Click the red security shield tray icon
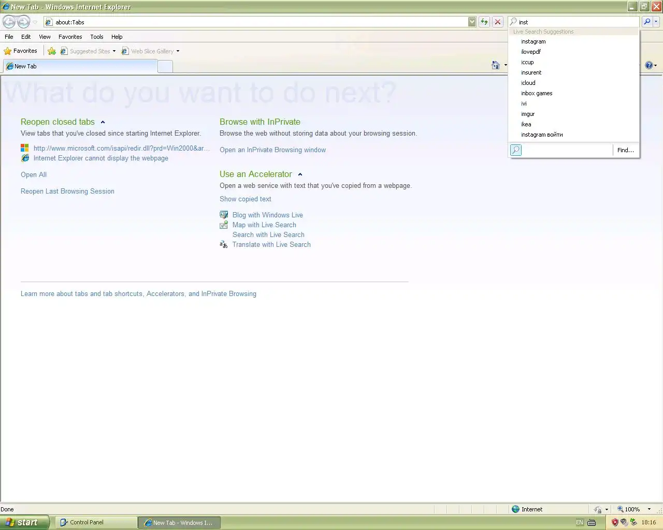 tap(615, 522)
